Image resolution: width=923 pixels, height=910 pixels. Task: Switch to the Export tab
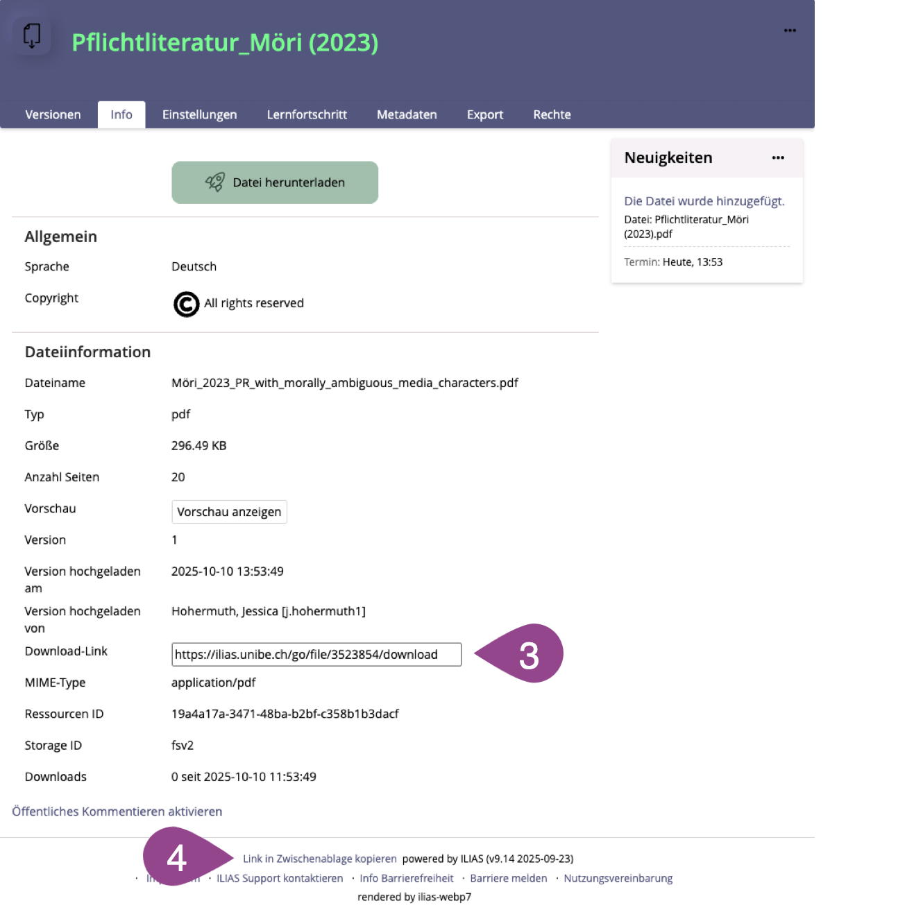[484, 114]
